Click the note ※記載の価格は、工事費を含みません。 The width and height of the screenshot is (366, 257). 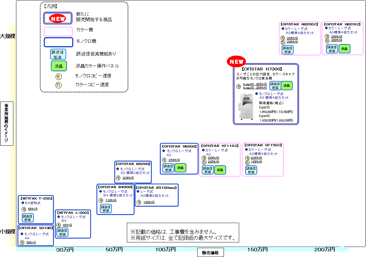(174, 232)
